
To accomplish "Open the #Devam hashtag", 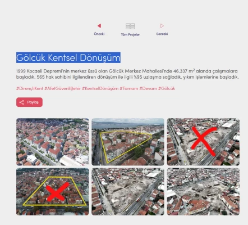I will tap(148, 88).
